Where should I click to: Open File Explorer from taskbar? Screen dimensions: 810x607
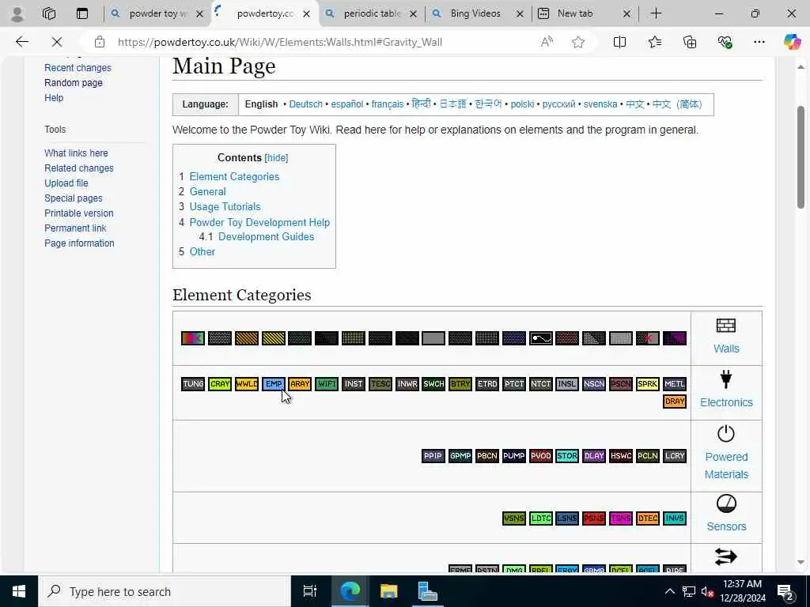(x=388, y=591)
